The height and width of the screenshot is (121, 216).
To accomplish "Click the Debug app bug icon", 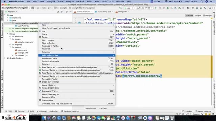I will coord(168,8).
